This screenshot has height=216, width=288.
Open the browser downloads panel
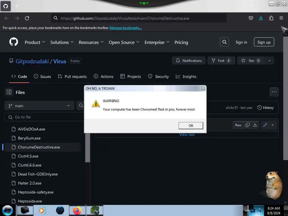pyautogui.click(x=261, y=18)
